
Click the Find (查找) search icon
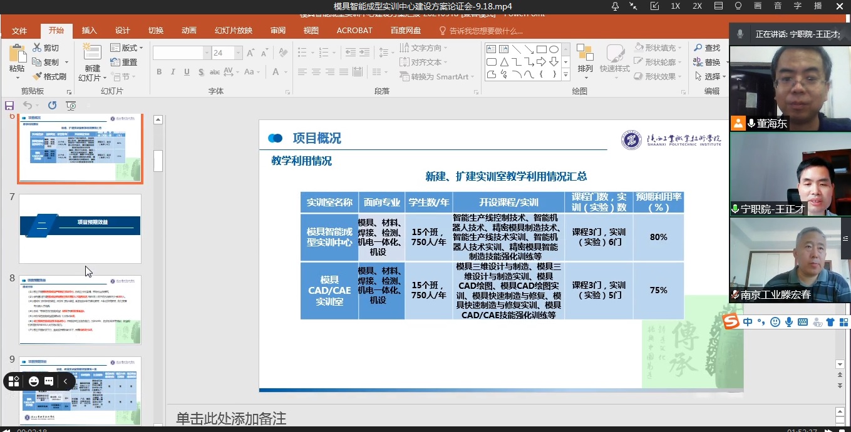coord(707,48)
